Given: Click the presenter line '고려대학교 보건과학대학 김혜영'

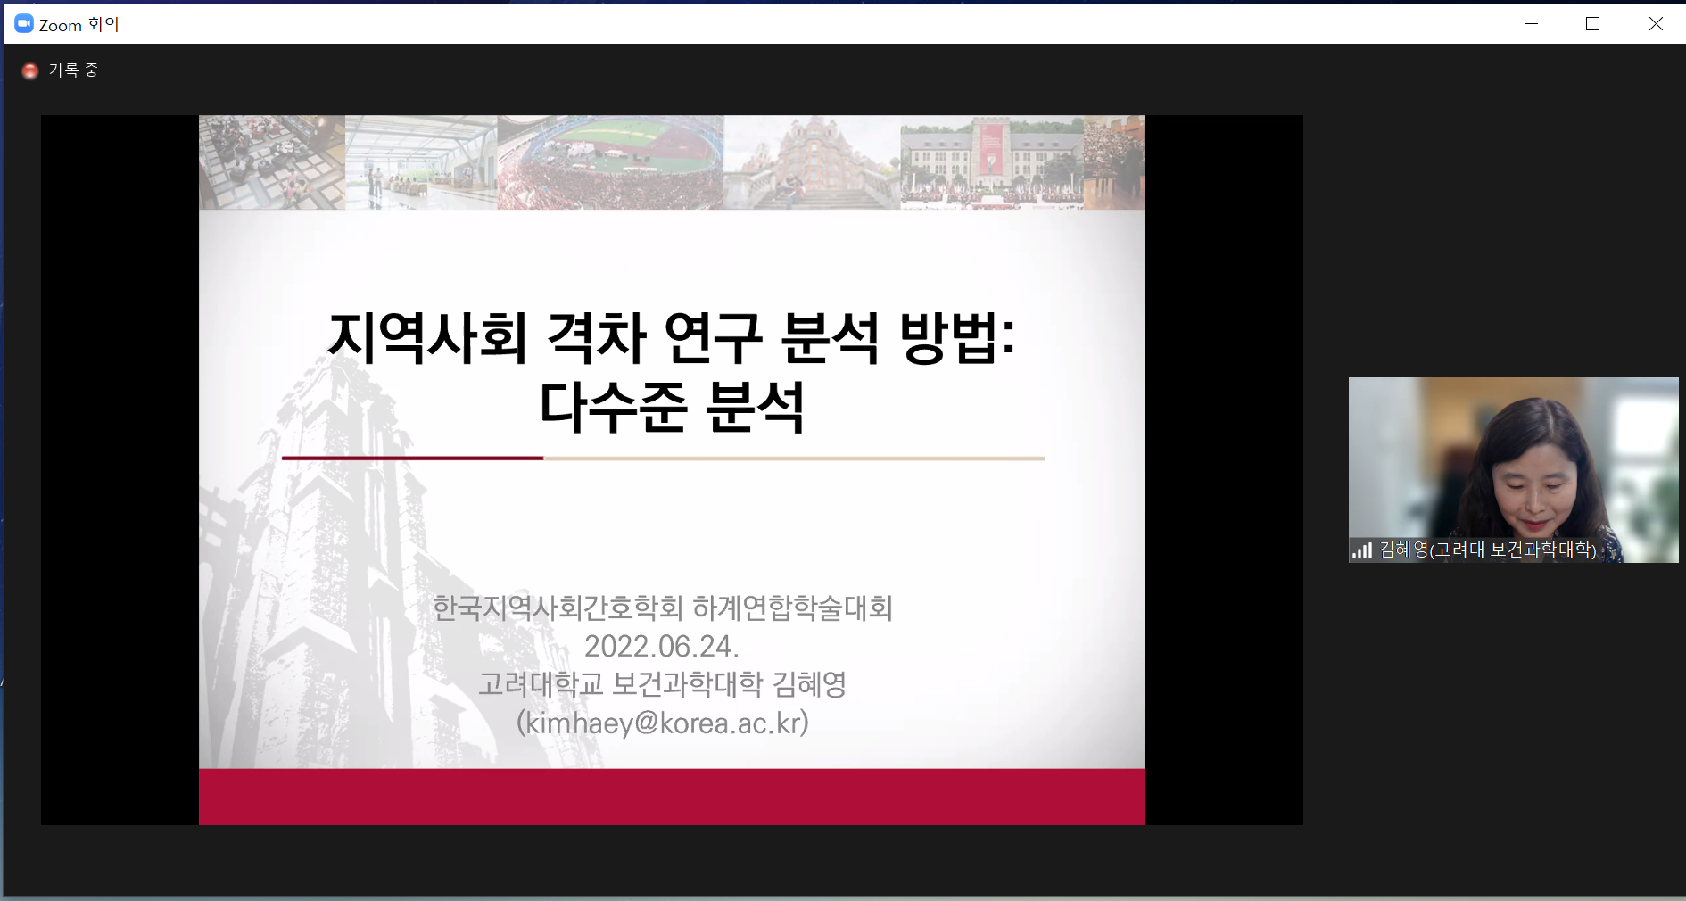Looking at the screenshot, I should pyautogui.click(x=662, y=684).
